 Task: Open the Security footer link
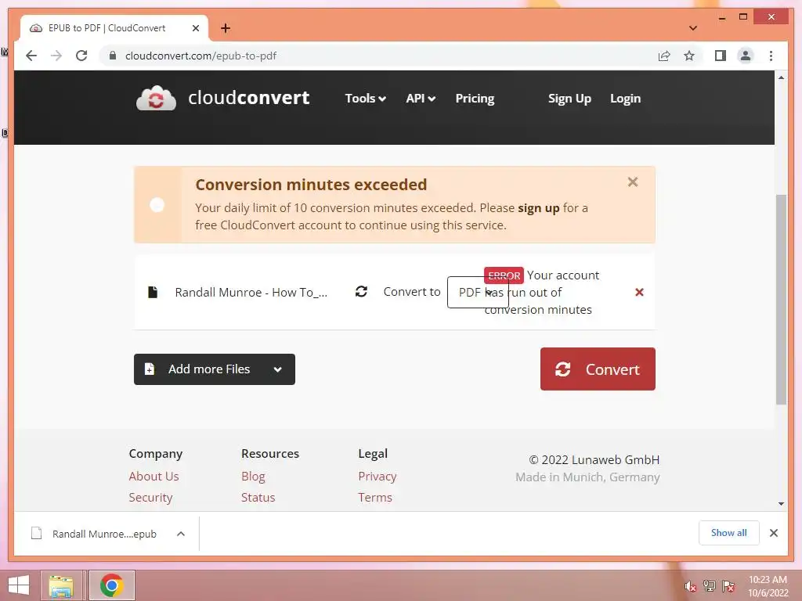coord(150,497)
